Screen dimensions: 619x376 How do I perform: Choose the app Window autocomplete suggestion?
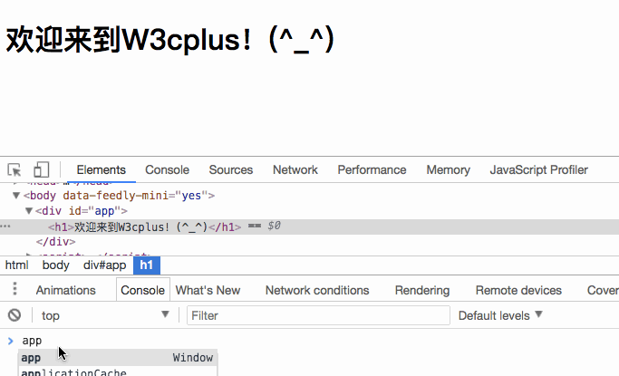pyautogui.click(x=118, y=358)
